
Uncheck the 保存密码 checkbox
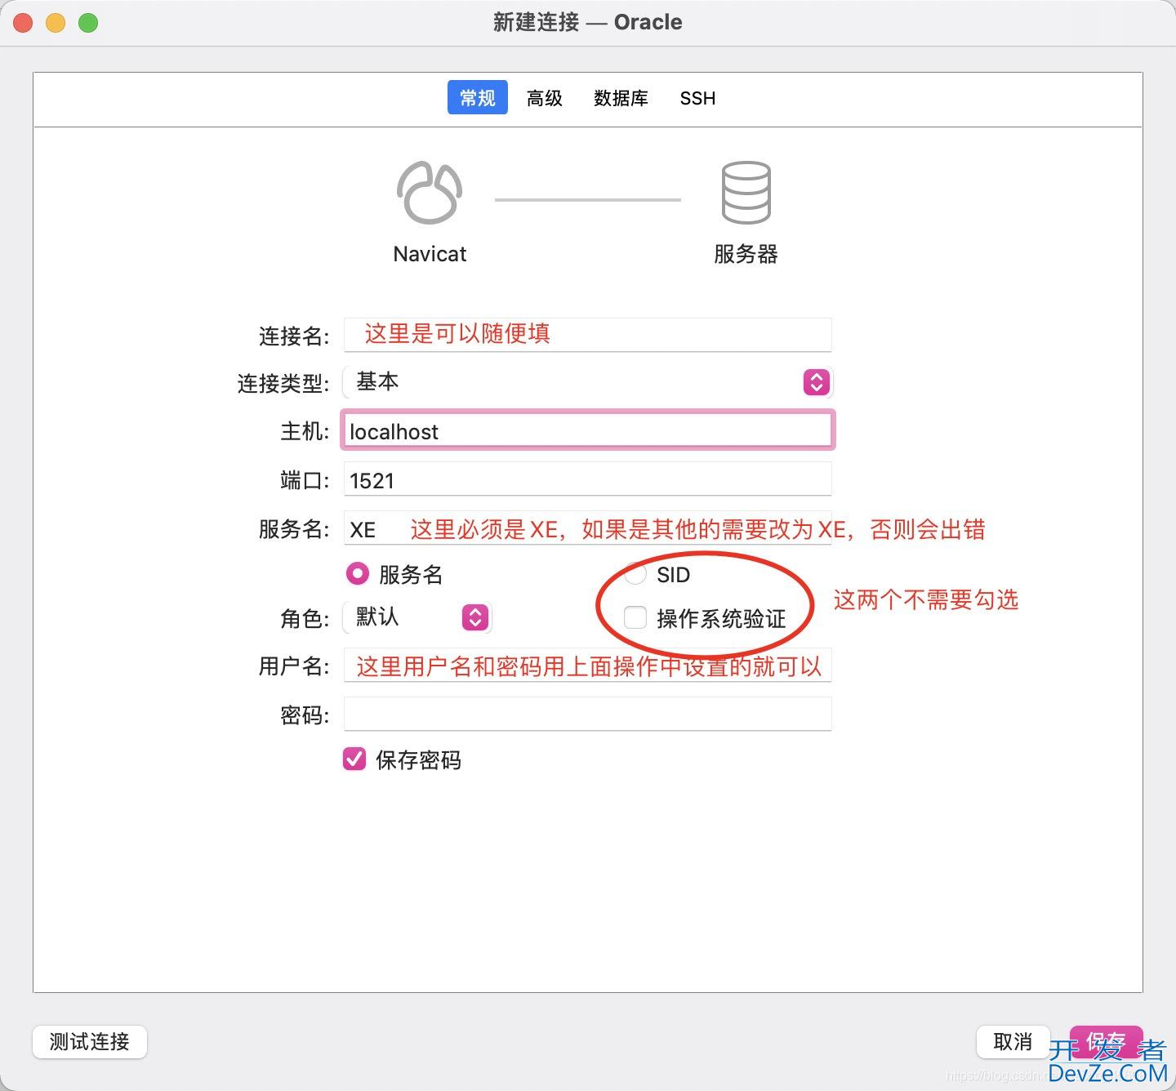[x=354, y=759]
